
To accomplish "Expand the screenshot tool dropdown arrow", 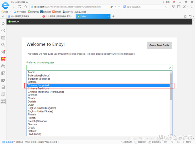I will point(188,7).
